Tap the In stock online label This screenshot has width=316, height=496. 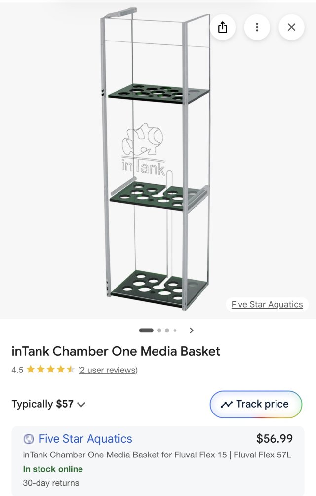[x=53, y=469]
